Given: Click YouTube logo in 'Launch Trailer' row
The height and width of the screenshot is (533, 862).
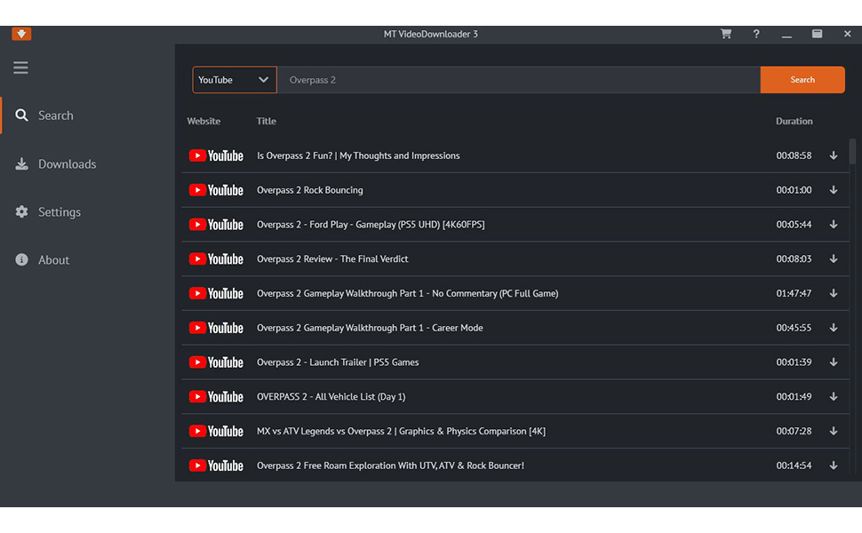Looking at the screenshot, I should [216, 362].
